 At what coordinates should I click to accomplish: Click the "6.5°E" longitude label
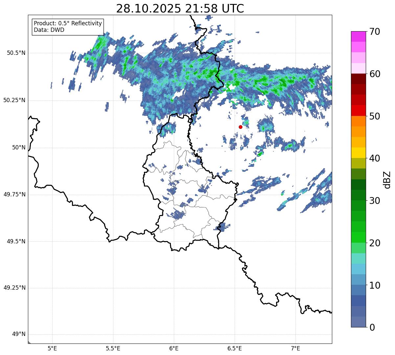[235, 348]
